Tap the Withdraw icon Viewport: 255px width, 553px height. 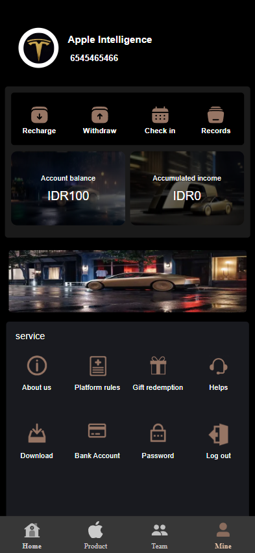(100, 115)
